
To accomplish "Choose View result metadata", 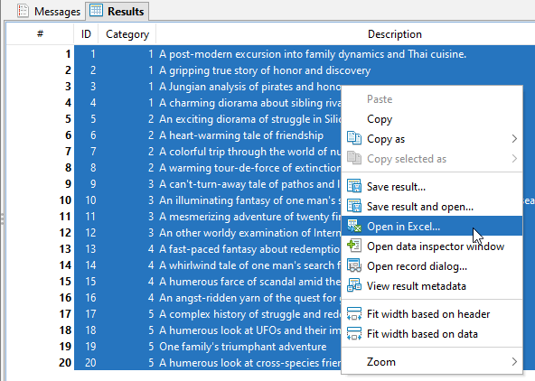I will coord(432,285).
